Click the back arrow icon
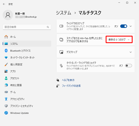The width and height of the screenshot is (139, 126). (x=4, y=4)
